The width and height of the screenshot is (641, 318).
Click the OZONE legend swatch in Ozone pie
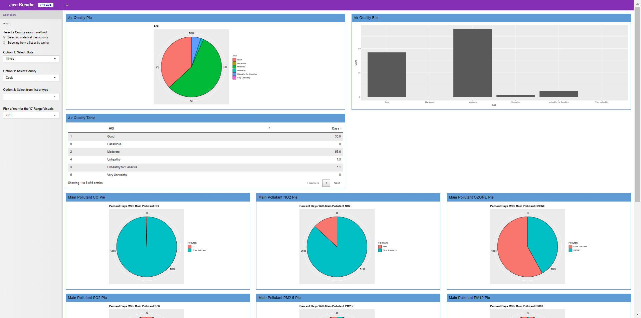(x=570, y=250)
